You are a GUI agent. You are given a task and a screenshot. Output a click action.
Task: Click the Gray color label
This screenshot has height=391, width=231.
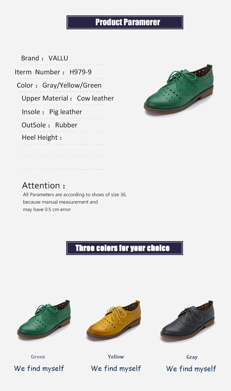(192, 357)
